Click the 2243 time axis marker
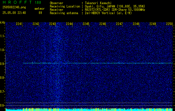The height and width of the screenshot is (111, 175). 53,24
